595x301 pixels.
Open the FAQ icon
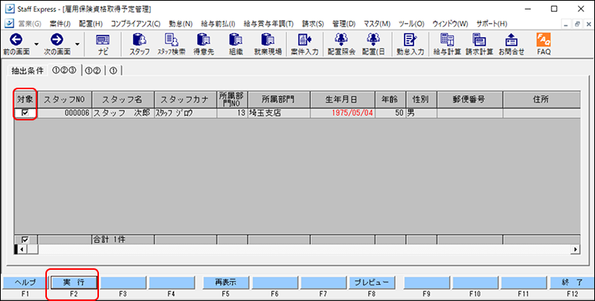(x=544, y=39)
